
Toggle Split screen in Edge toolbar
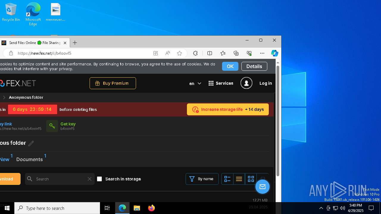click(210, 53)
